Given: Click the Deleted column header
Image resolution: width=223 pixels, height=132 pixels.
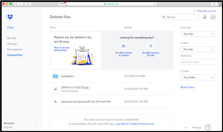Looking at the screenshot, I should tap(128, 28).
